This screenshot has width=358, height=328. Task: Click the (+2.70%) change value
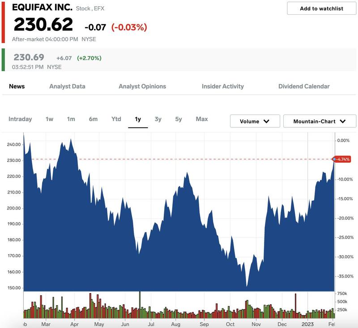tap(89, 58)
